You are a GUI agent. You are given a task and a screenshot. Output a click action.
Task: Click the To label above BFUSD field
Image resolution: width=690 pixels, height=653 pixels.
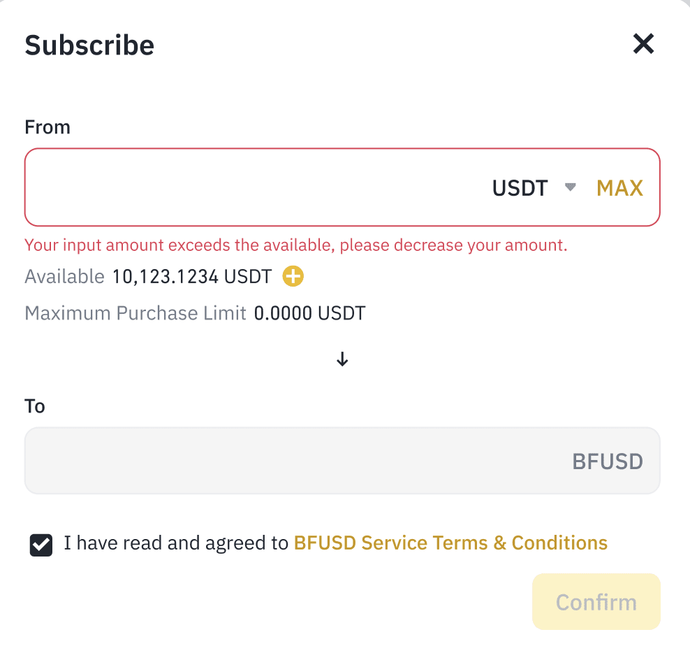[35, 406]
